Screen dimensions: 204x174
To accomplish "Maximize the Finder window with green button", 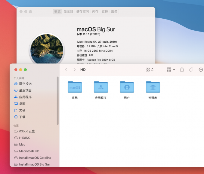I will pyautogui.click(x=25, y=70).
